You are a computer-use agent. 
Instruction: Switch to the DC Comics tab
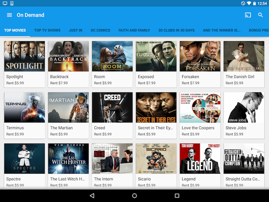tap(100, 30)
